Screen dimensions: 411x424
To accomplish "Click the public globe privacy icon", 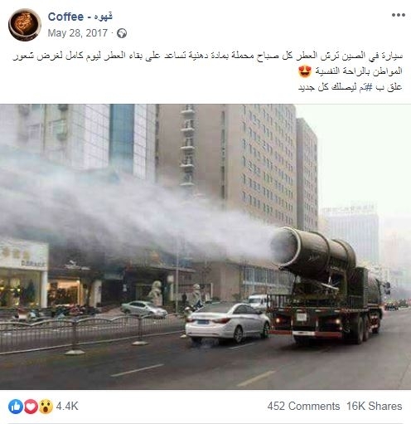I will pyautogui.click(x=122, y=33).
